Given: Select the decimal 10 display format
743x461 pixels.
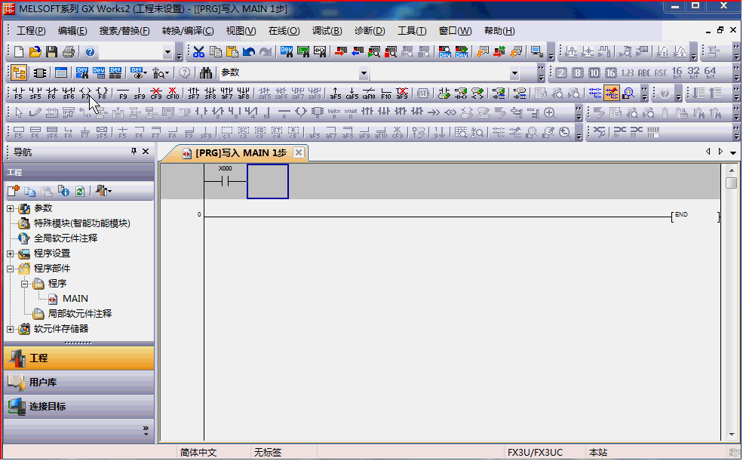Looking at the screenshot, I should coord(594,72).
